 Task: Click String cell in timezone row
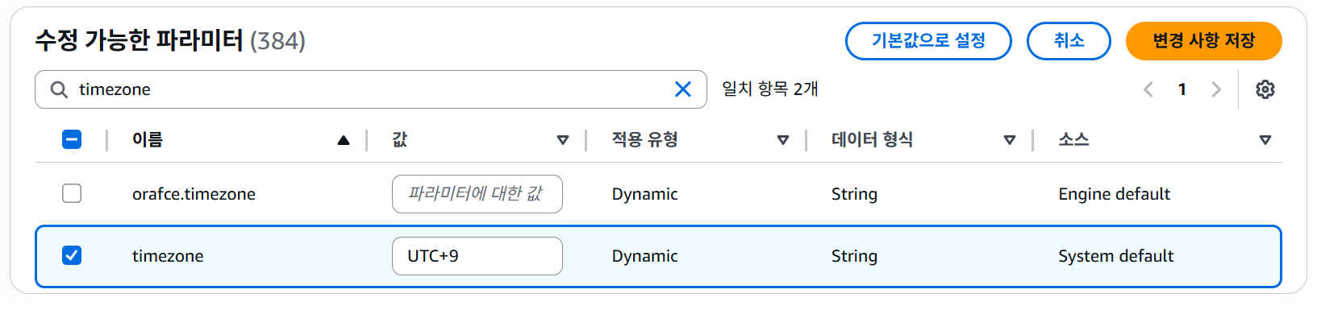pos(854,256)
